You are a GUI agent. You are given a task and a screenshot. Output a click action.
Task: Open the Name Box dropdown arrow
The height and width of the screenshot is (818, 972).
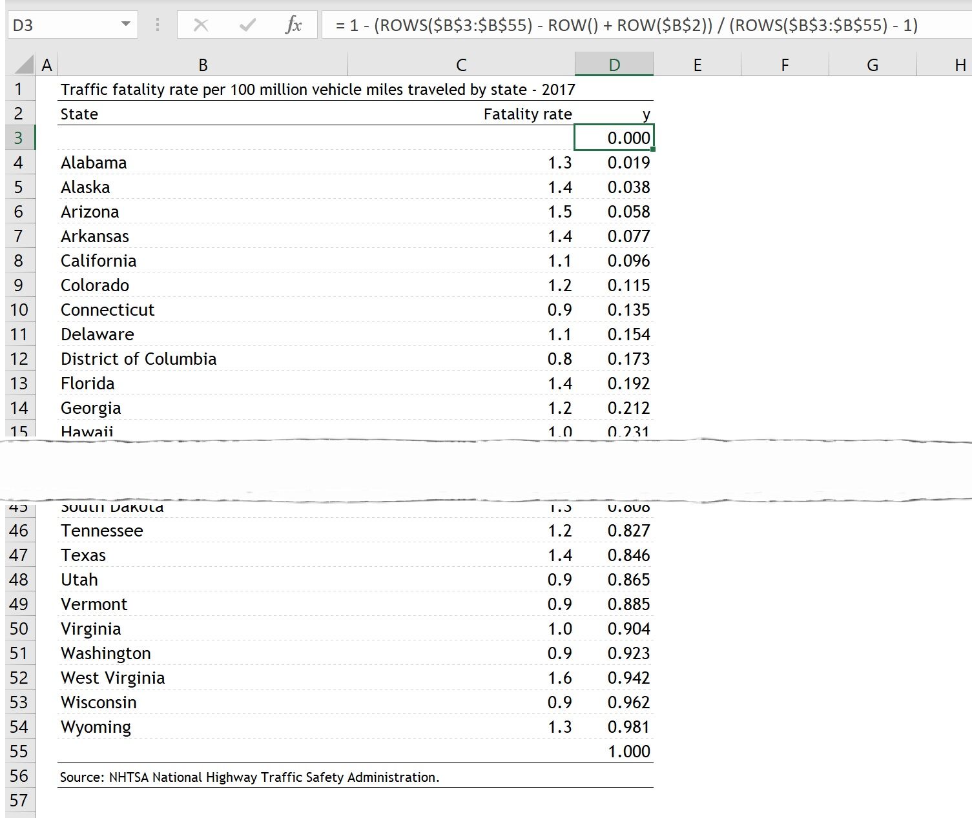(x=126, y=25)
